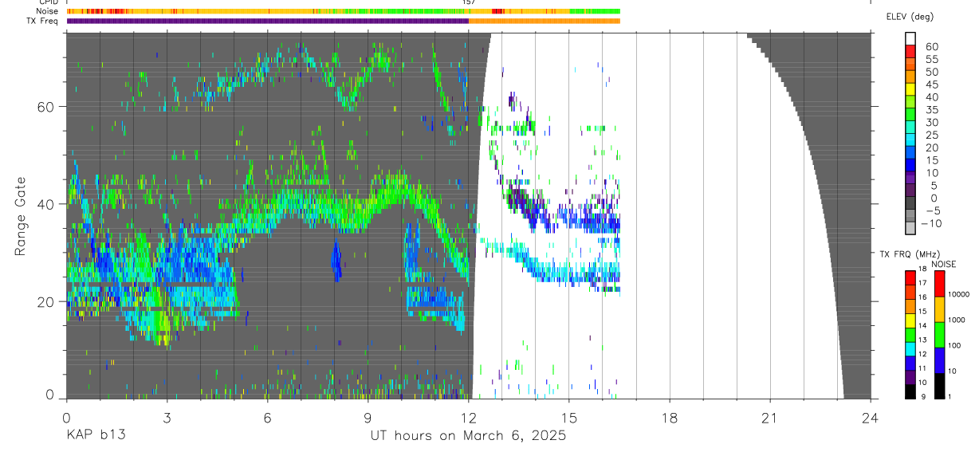Pick the blue ELEV segment between 15 and 10
This screenshot has height=452, width=979.
coord(910,166)
